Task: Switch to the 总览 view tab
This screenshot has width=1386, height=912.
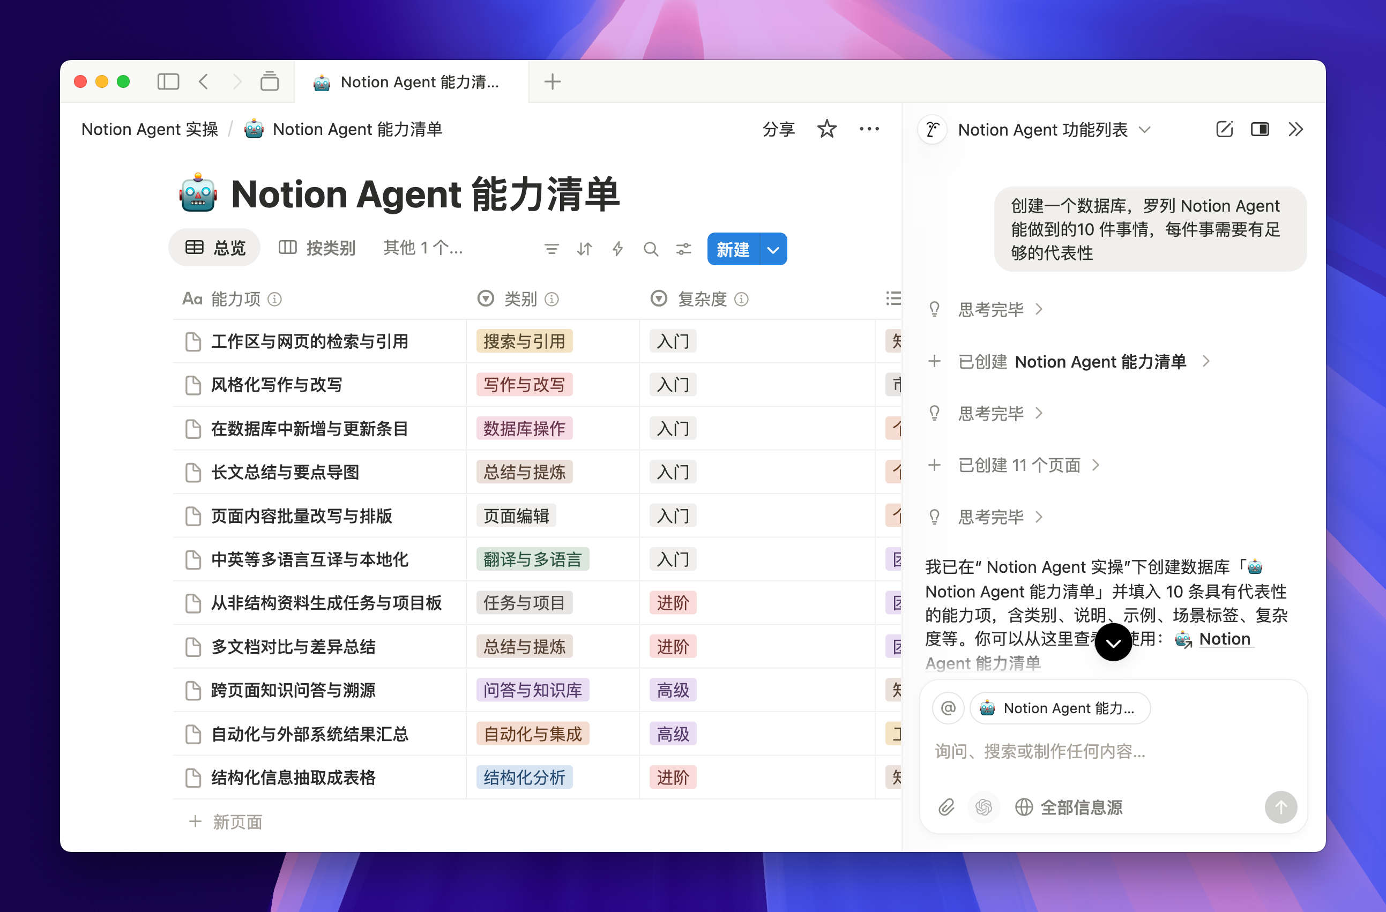Action: pyautogui.click(x=214, y=248)
